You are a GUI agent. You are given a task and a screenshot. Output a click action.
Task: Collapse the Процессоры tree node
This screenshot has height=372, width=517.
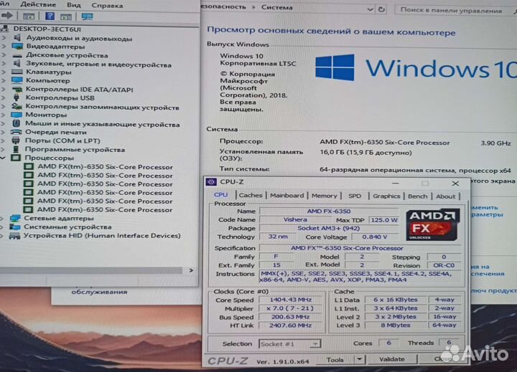(x=4, y=158)
